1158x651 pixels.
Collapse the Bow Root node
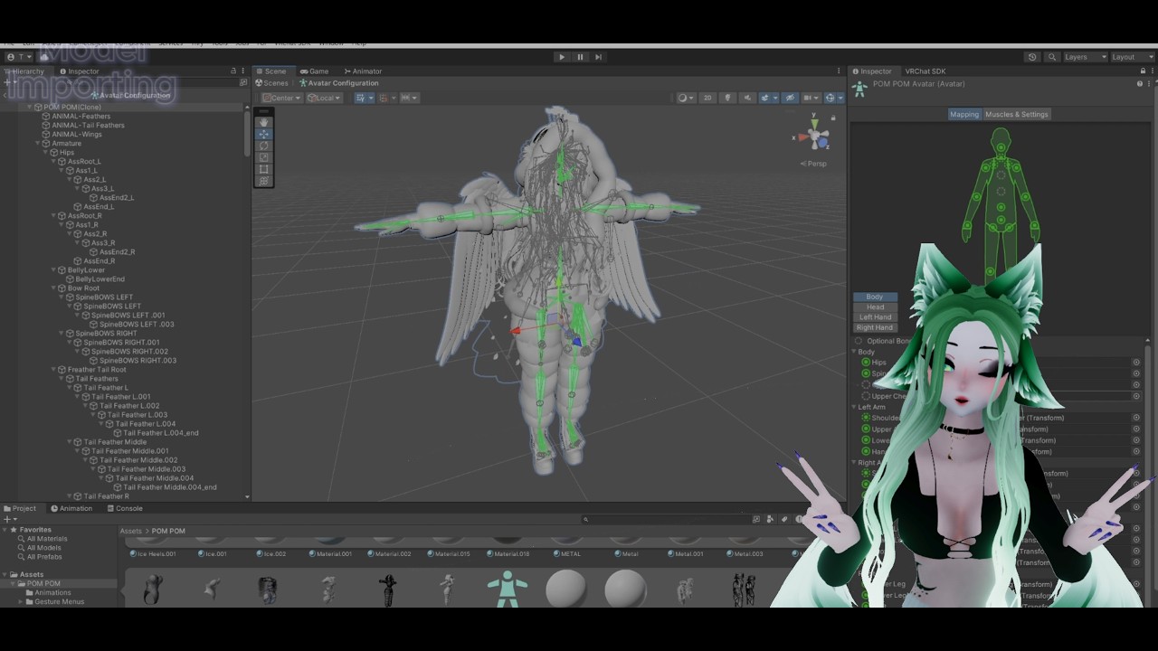53,288
